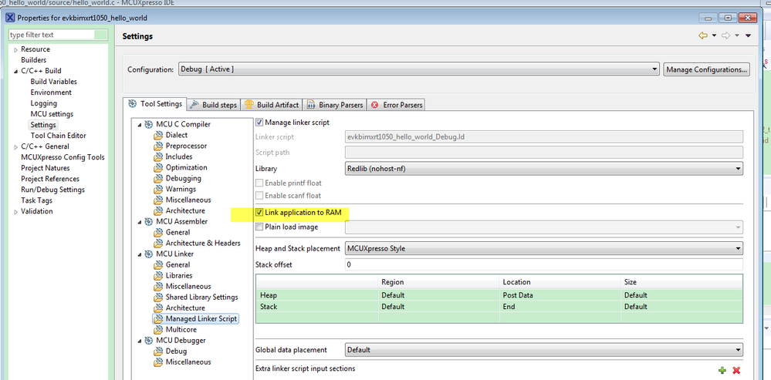Click the Size column header
This screenshot has height=380, width=771.
(x=682, y=282)
